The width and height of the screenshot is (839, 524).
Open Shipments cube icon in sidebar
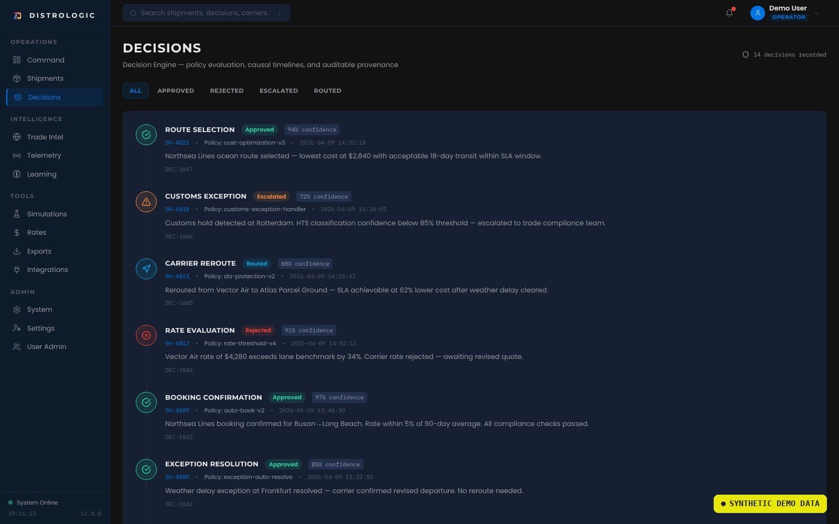tap(17, 78)
